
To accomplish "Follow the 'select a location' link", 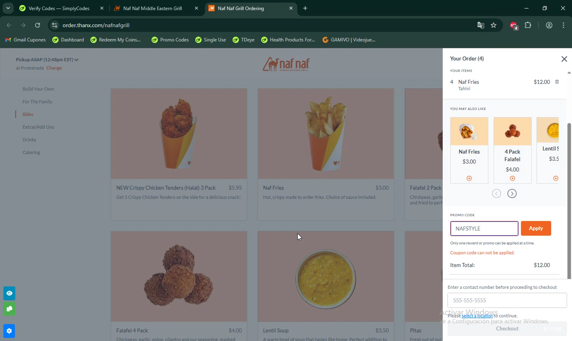I will (x=477, y=316).
